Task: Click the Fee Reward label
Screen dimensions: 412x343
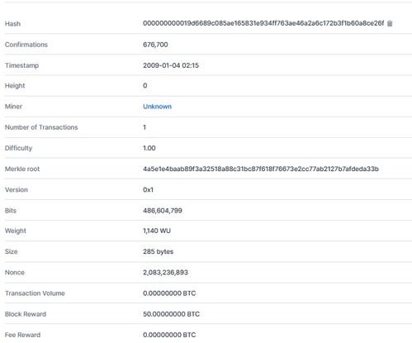Action: [x=22, y=335]
